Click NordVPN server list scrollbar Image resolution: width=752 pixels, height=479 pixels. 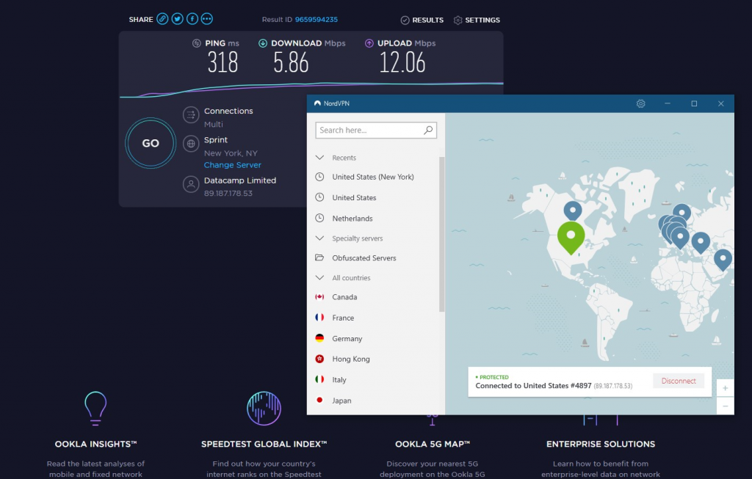pos(441,234)
